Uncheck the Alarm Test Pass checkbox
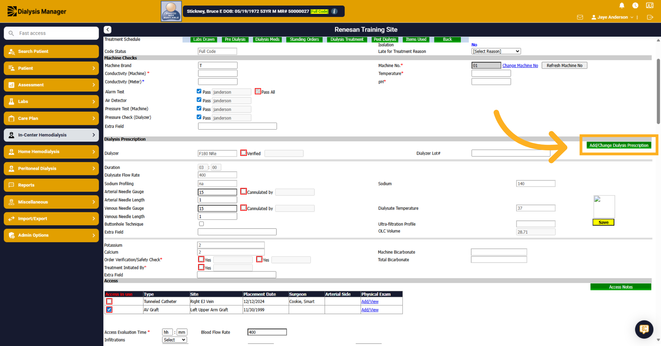The image size is (661, 346). click(x=199, y=91)
